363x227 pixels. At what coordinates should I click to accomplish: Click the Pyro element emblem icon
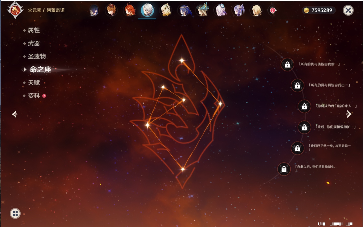pyautogui.click(x=15, y=10)
